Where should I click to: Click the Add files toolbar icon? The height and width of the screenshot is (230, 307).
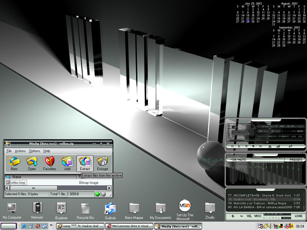coord(67,161)
